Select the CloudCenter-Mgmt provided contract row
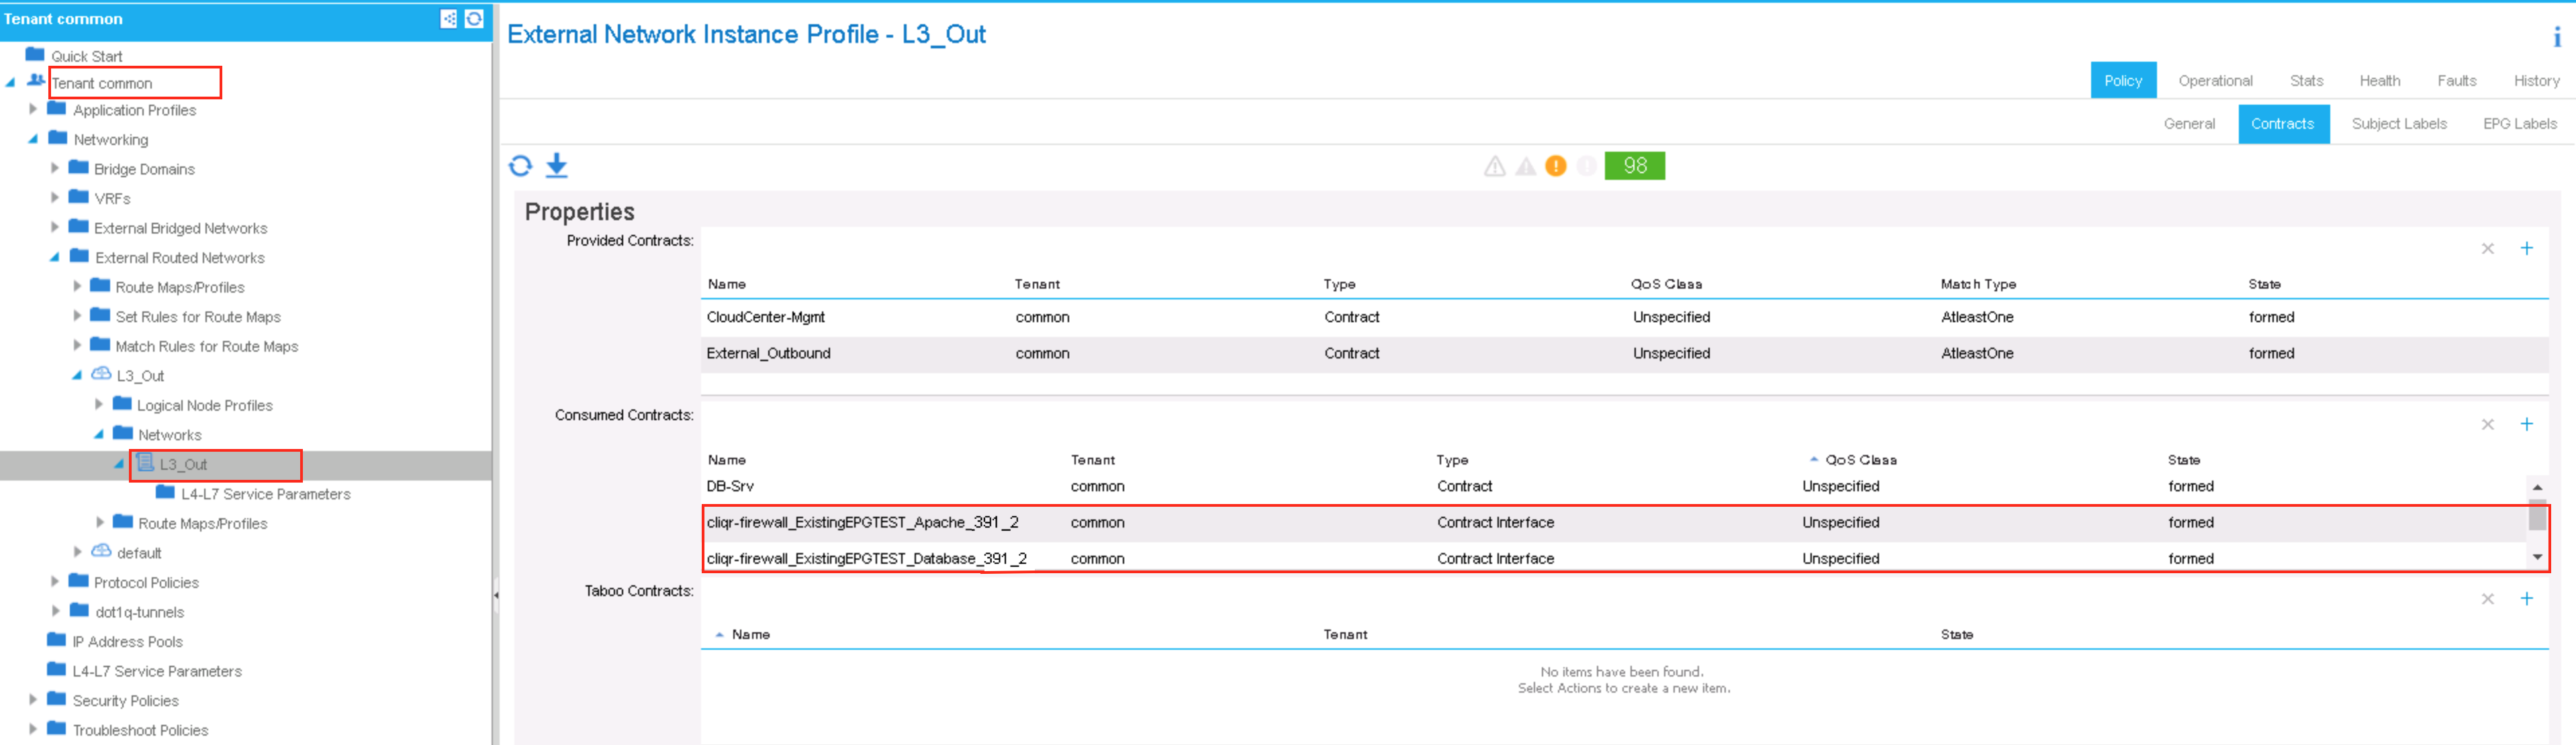This screenshot has width=2576, height=745. [x=1624, y=317]
